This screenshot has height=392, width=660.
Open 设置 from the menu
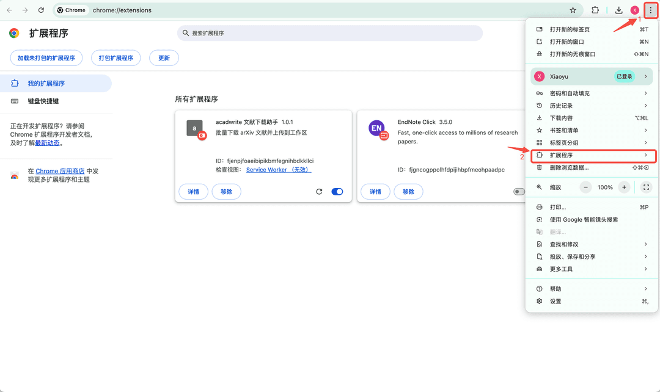[592, 301]
